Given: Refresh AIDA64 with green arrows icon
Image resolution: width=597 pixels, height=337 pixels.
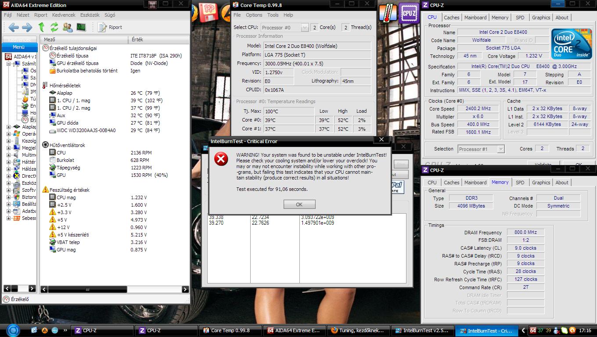Looking at the screenshot, I should click(x=54, y=27).
